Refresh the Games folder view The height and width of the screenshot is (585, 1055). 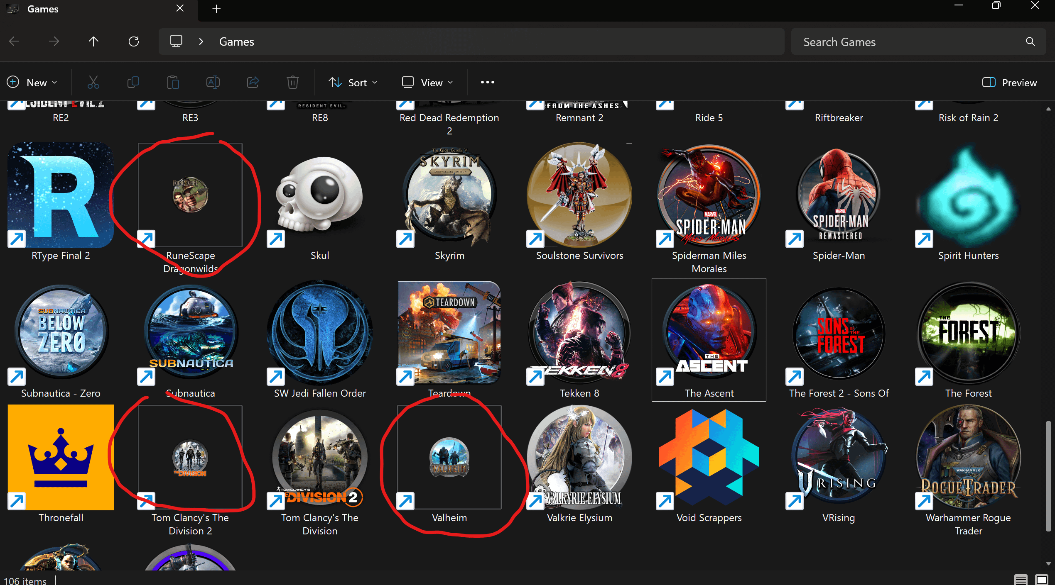133,41
